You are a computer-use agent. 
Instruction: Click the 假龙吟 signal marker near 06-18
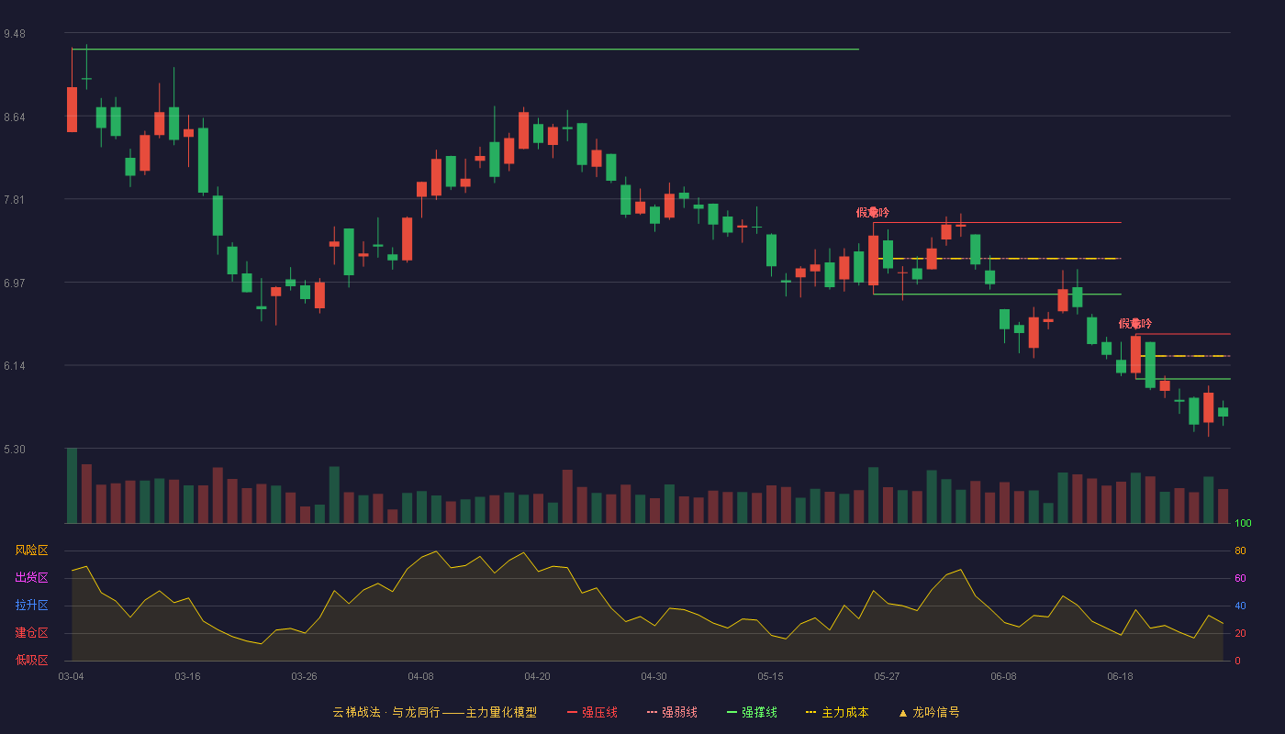click(x=1134, y=324)
